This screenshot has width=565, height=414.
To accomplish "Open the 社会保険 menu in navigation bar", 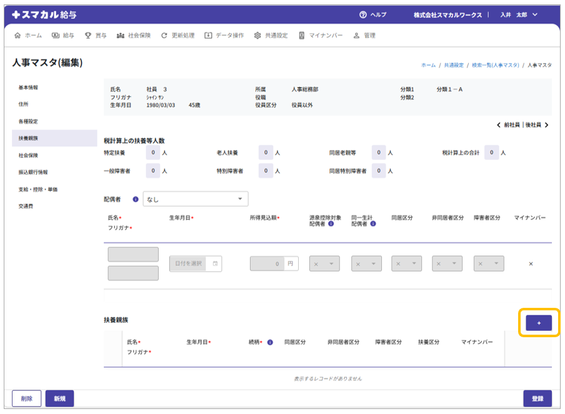I will (x=134, y=36).
